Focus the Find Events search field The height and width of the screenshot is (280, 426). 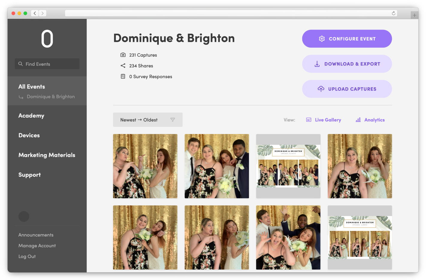click(47, 64)
